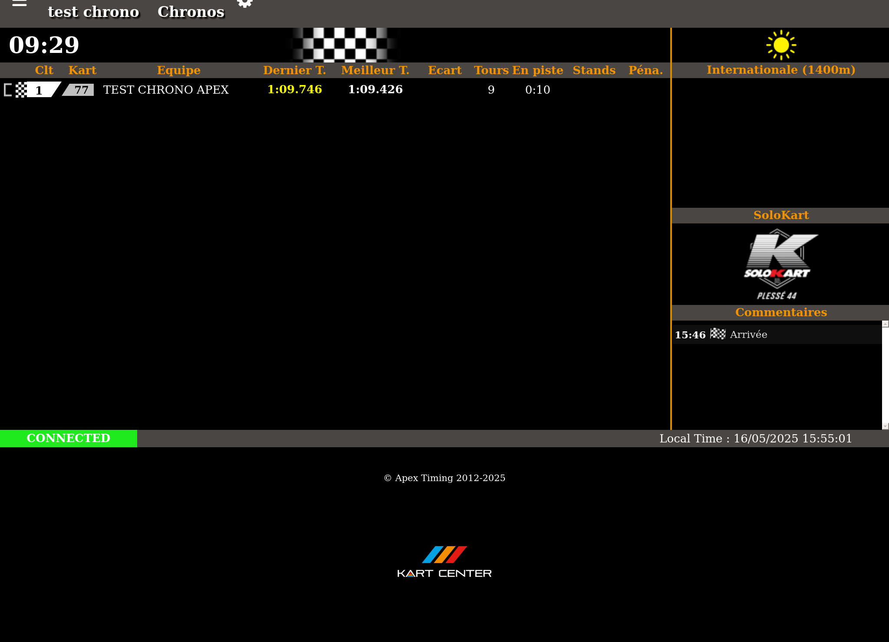
Task: Click the checkered finish flag banner
Action: coord(344,45)
